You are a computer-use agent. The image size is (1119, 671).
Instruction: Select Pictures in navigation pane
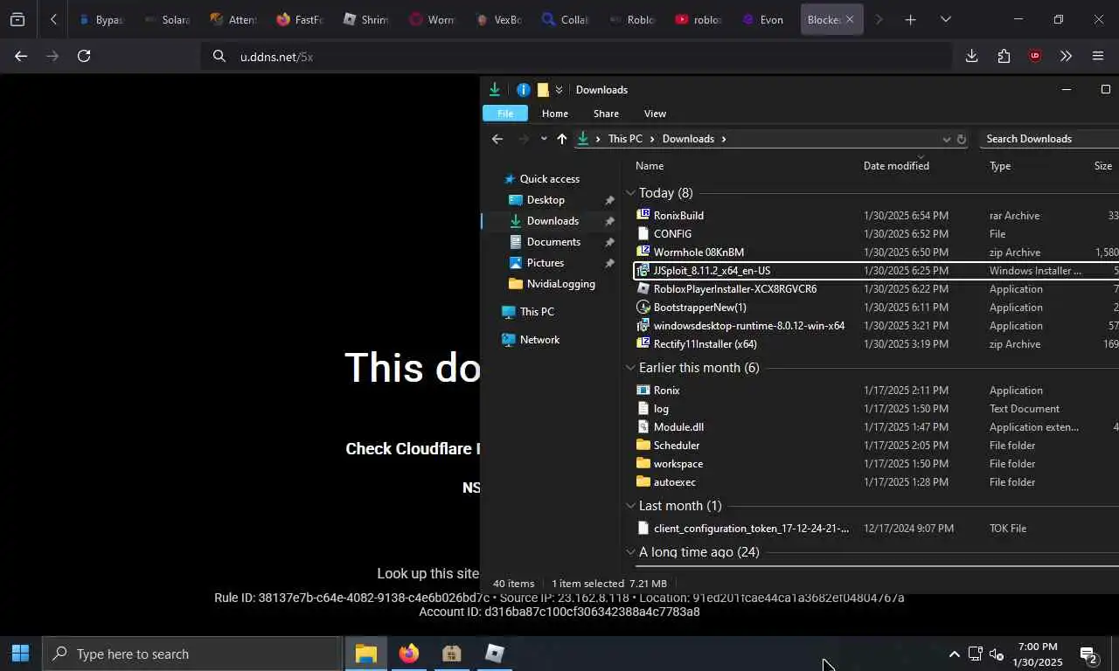point(546,263)
